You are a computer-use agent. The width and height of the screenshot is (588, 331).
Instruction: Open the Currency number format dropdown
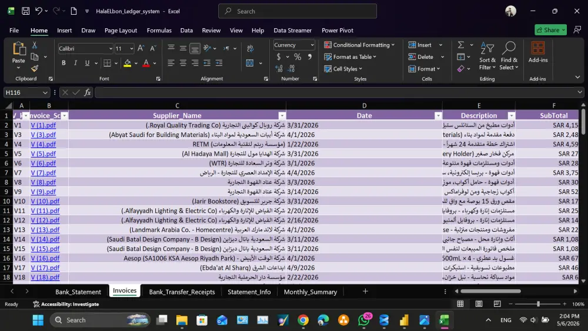[x=312, y=45]
